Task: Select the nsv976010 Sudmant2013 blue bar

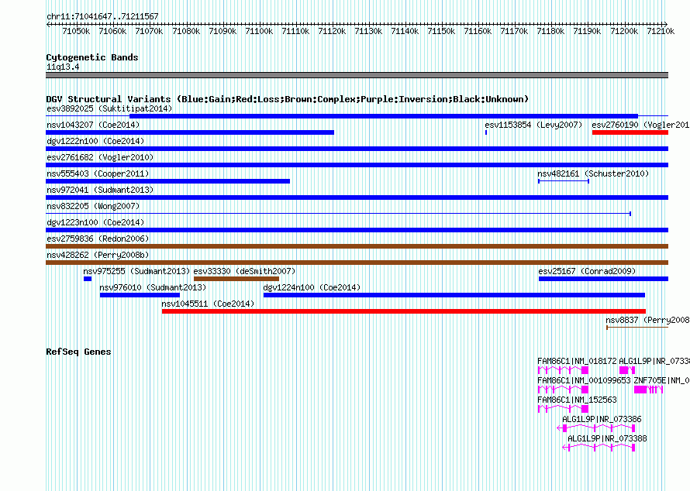Action: (x=140, y=295)
